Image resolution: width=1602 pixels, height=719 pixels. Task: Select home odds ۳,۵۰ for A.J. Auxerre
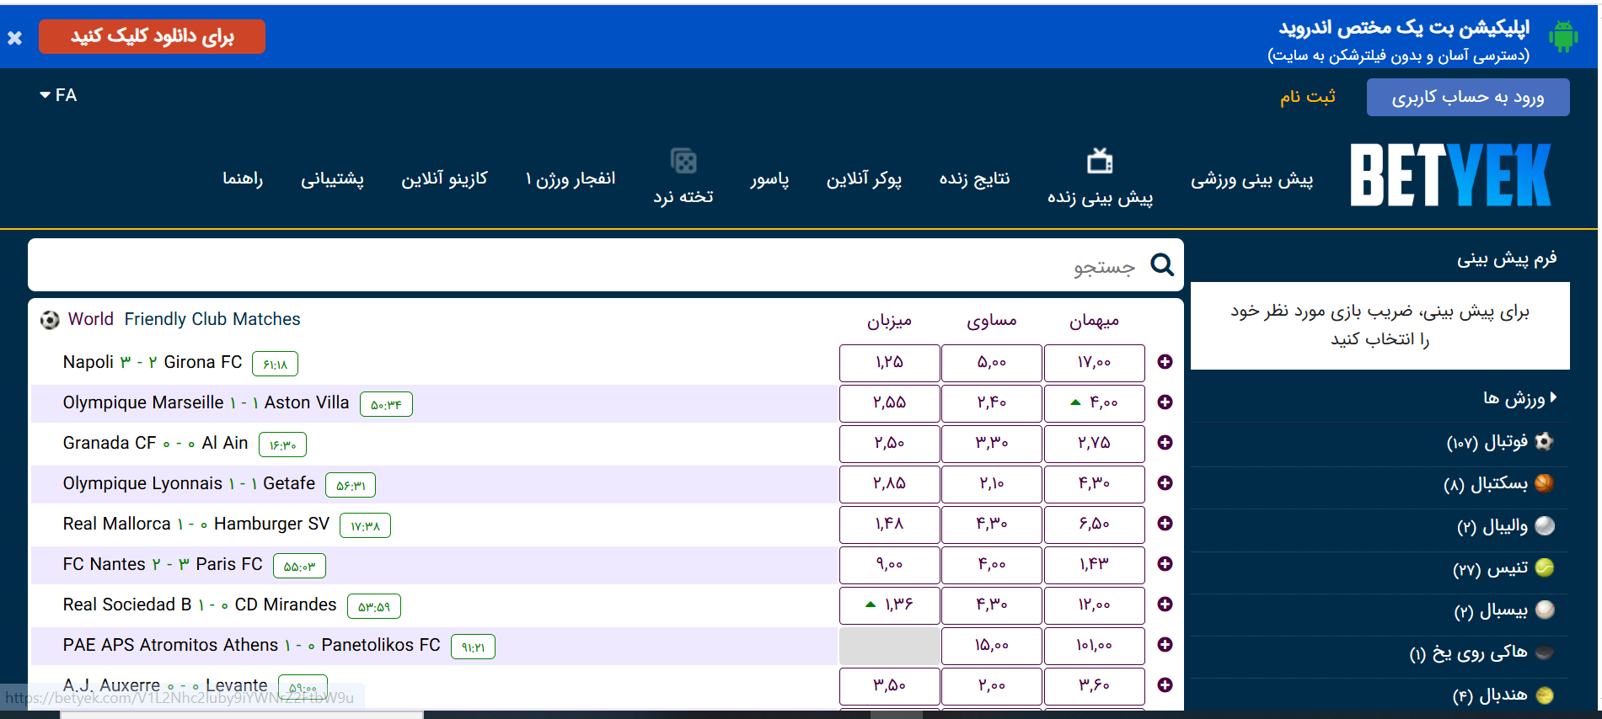[889, 686]
